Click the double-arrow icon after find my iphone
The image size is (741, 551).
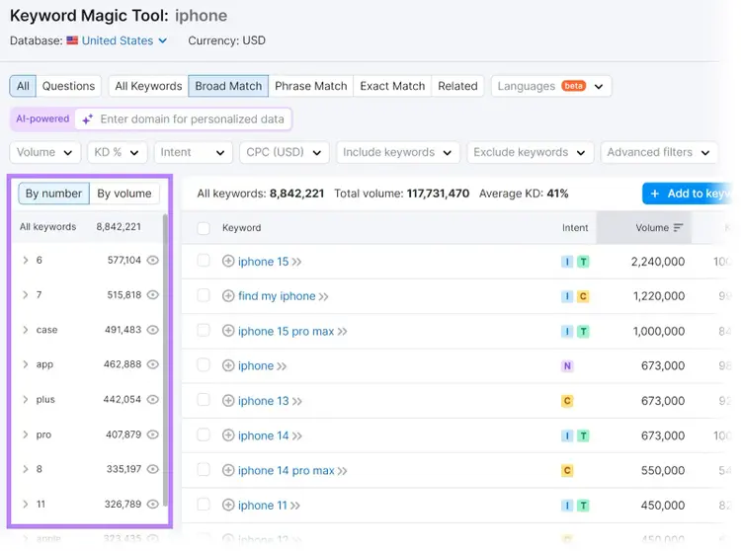point(323,297)
